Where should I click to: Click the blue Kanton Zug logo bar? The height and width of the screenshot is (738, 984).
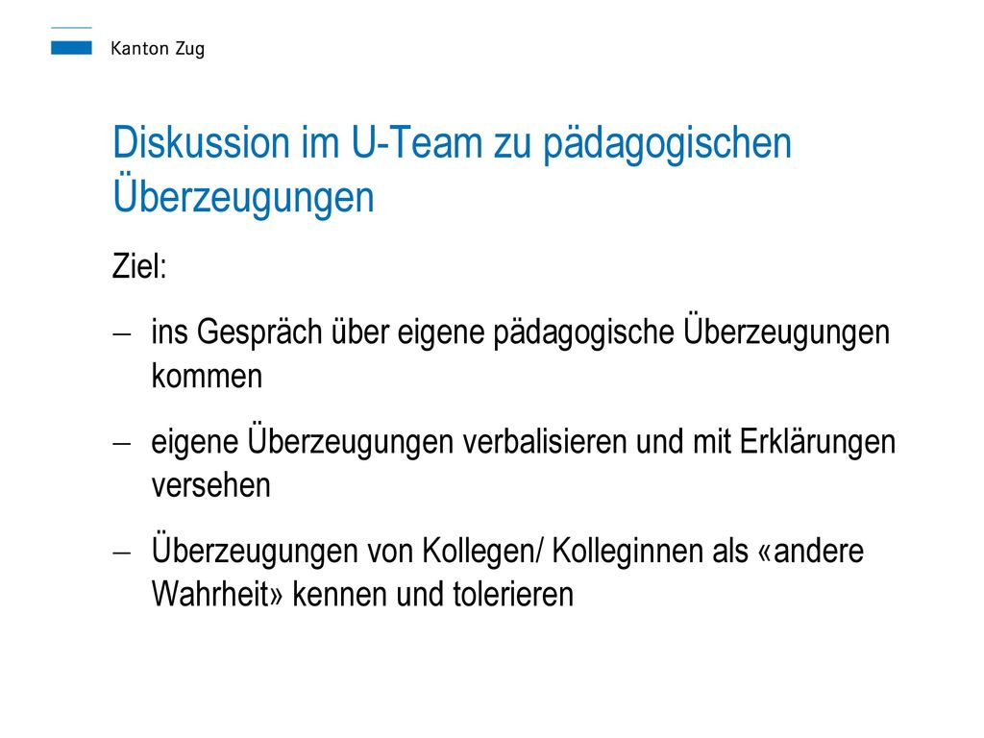point(71,48)
